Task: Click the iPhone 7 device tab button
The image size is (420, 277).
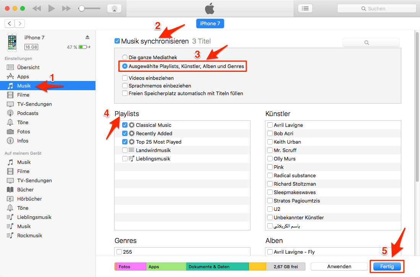Action: [x=210, y=24]
